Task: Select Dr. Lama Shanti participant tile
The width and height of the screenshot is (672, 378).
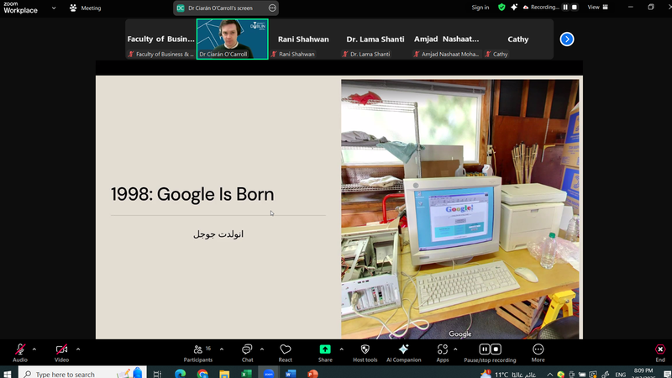Action: click(x=375, y=39)
